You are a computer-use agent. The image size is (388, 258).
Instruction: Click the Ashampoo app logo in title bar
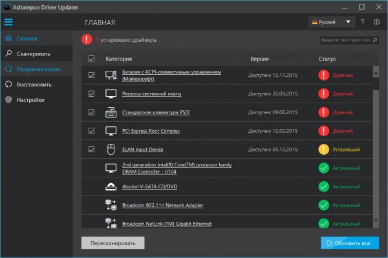point(6,7)
